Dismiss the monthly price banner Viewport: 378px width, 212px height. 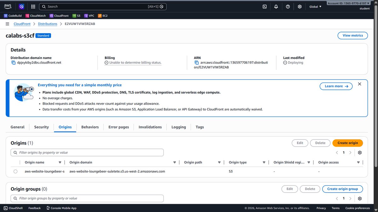(x=359, y=84)
